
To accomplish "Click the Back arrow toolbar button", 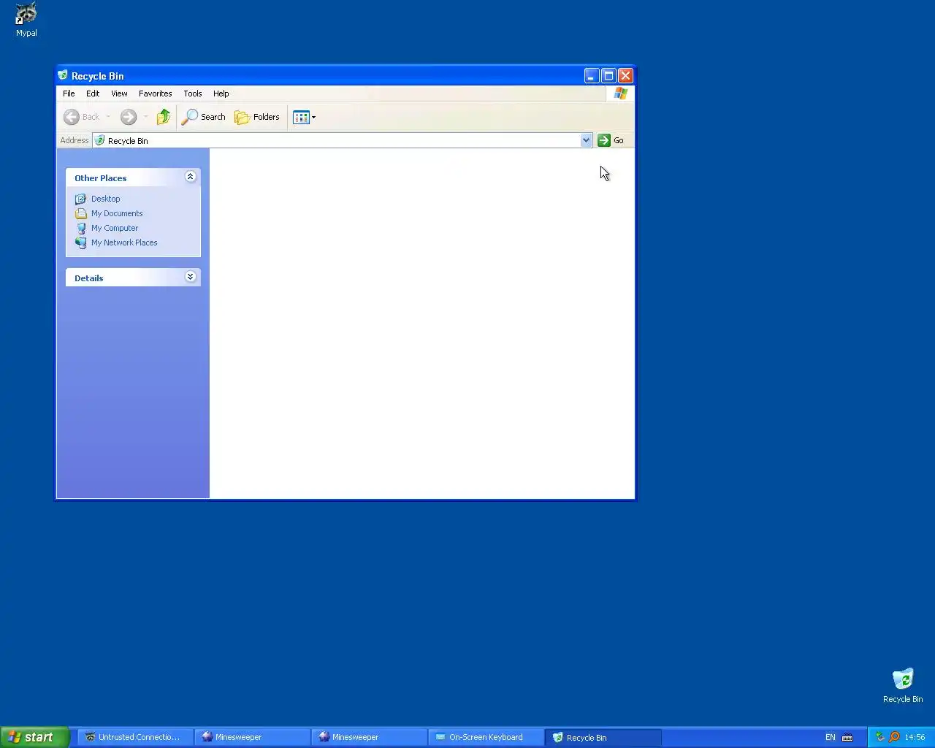I will [82, 117].
